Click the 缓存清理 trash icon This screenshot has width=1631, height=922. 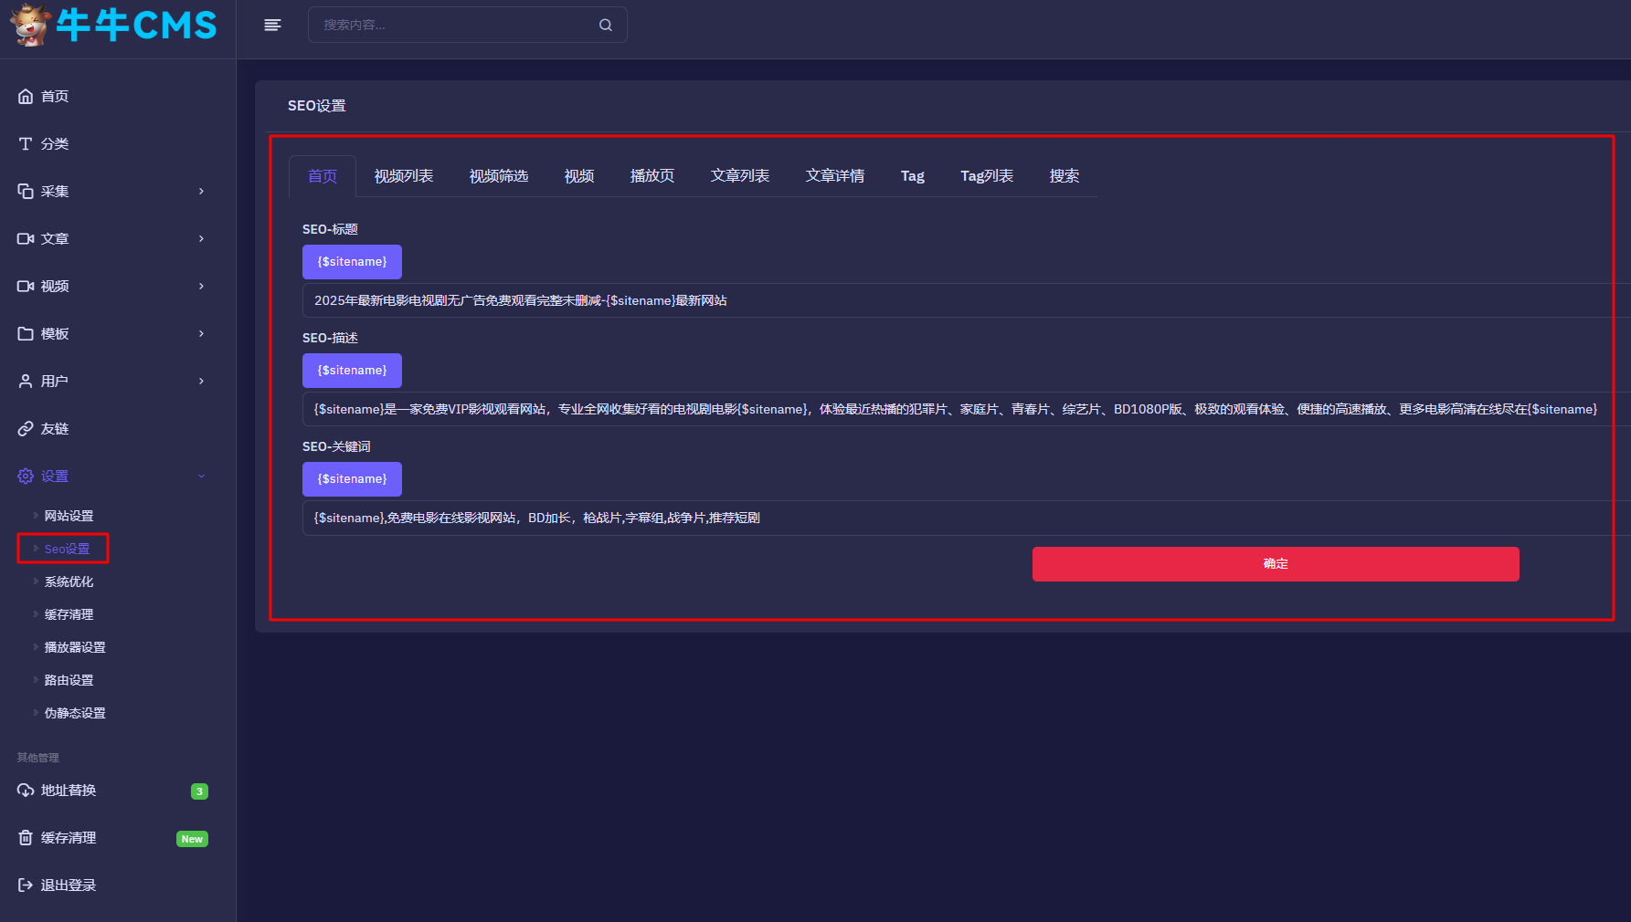tap(26, 837)
